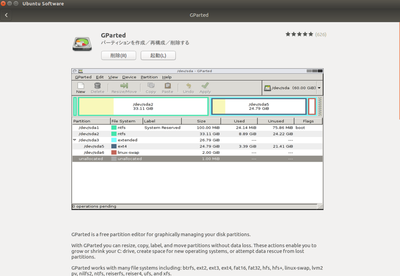The width and height of the screenshot is (400, 276).
Task: Close the Ubuntu Software window
Action: tap(3, 4)
